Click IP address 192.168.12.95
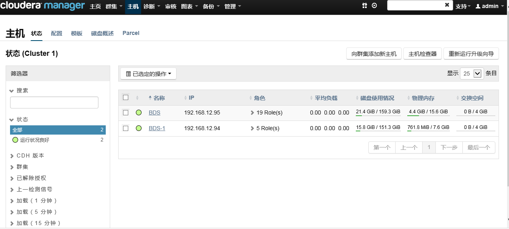This screenshot has height=229, width=509. 202,112
